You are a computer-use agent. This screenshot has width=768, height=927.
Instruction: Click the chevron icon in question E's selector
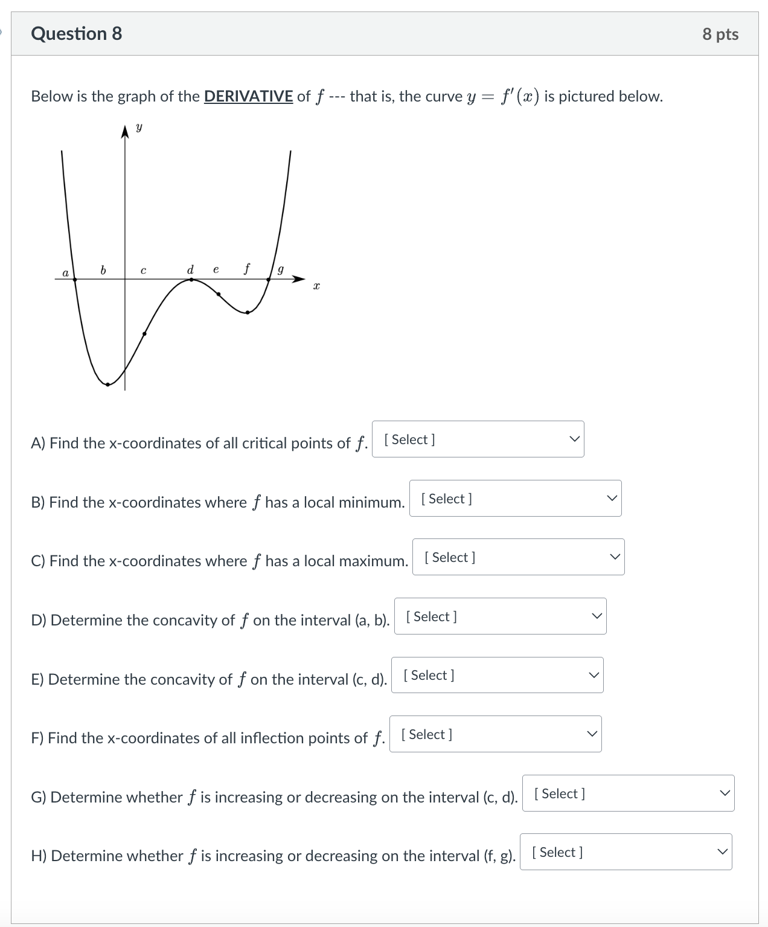(x=594, y=675)
